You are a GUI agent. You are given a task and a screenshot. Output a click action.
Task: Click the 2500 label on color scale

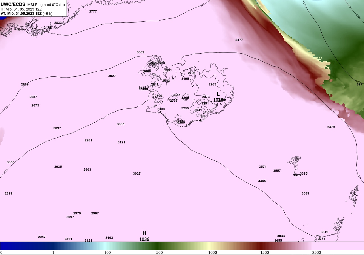pos(317,252)
